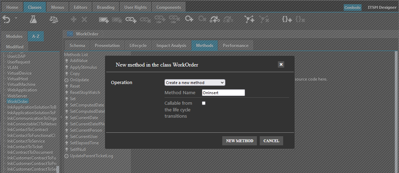
Task: Click the add link chain icon
Action: (131, 20)
